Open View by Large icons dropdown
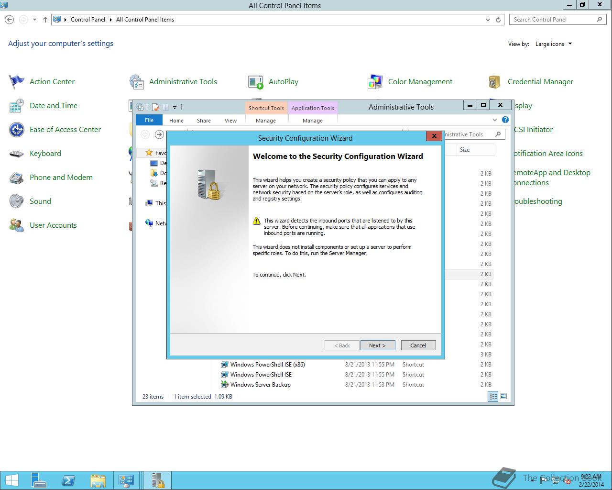Image resolution: width=612 pixels, height=490 pixels. click(553, 44)
